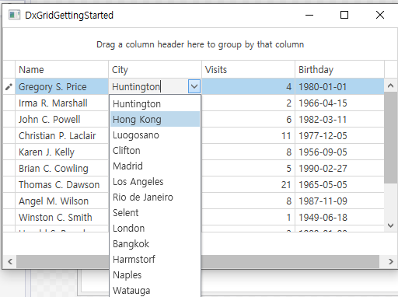Viewport: 398px width, 297px height.
Task: Pick Luogosano from the city list
Action: tap(155, 135)
